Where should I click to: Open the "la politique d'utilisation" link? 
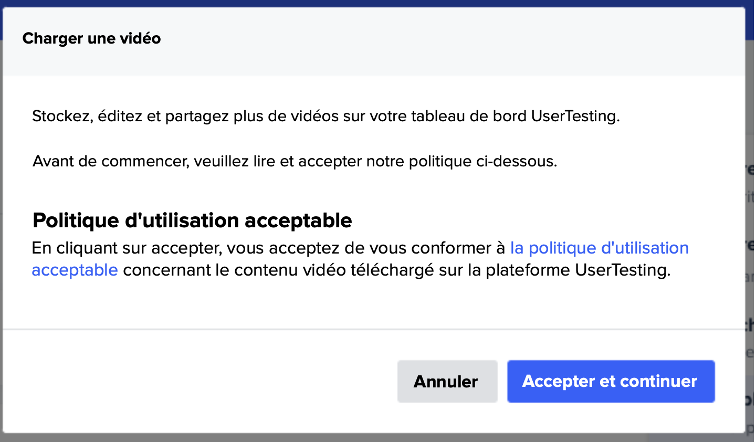pyautogui.click(x=599, y=248)
